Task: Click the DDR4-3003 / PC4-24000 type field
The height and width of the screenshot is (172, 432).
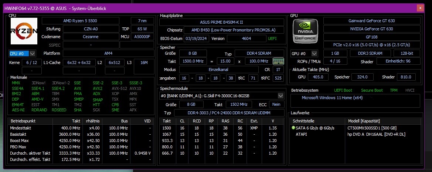Action: (x=229, y=113)
